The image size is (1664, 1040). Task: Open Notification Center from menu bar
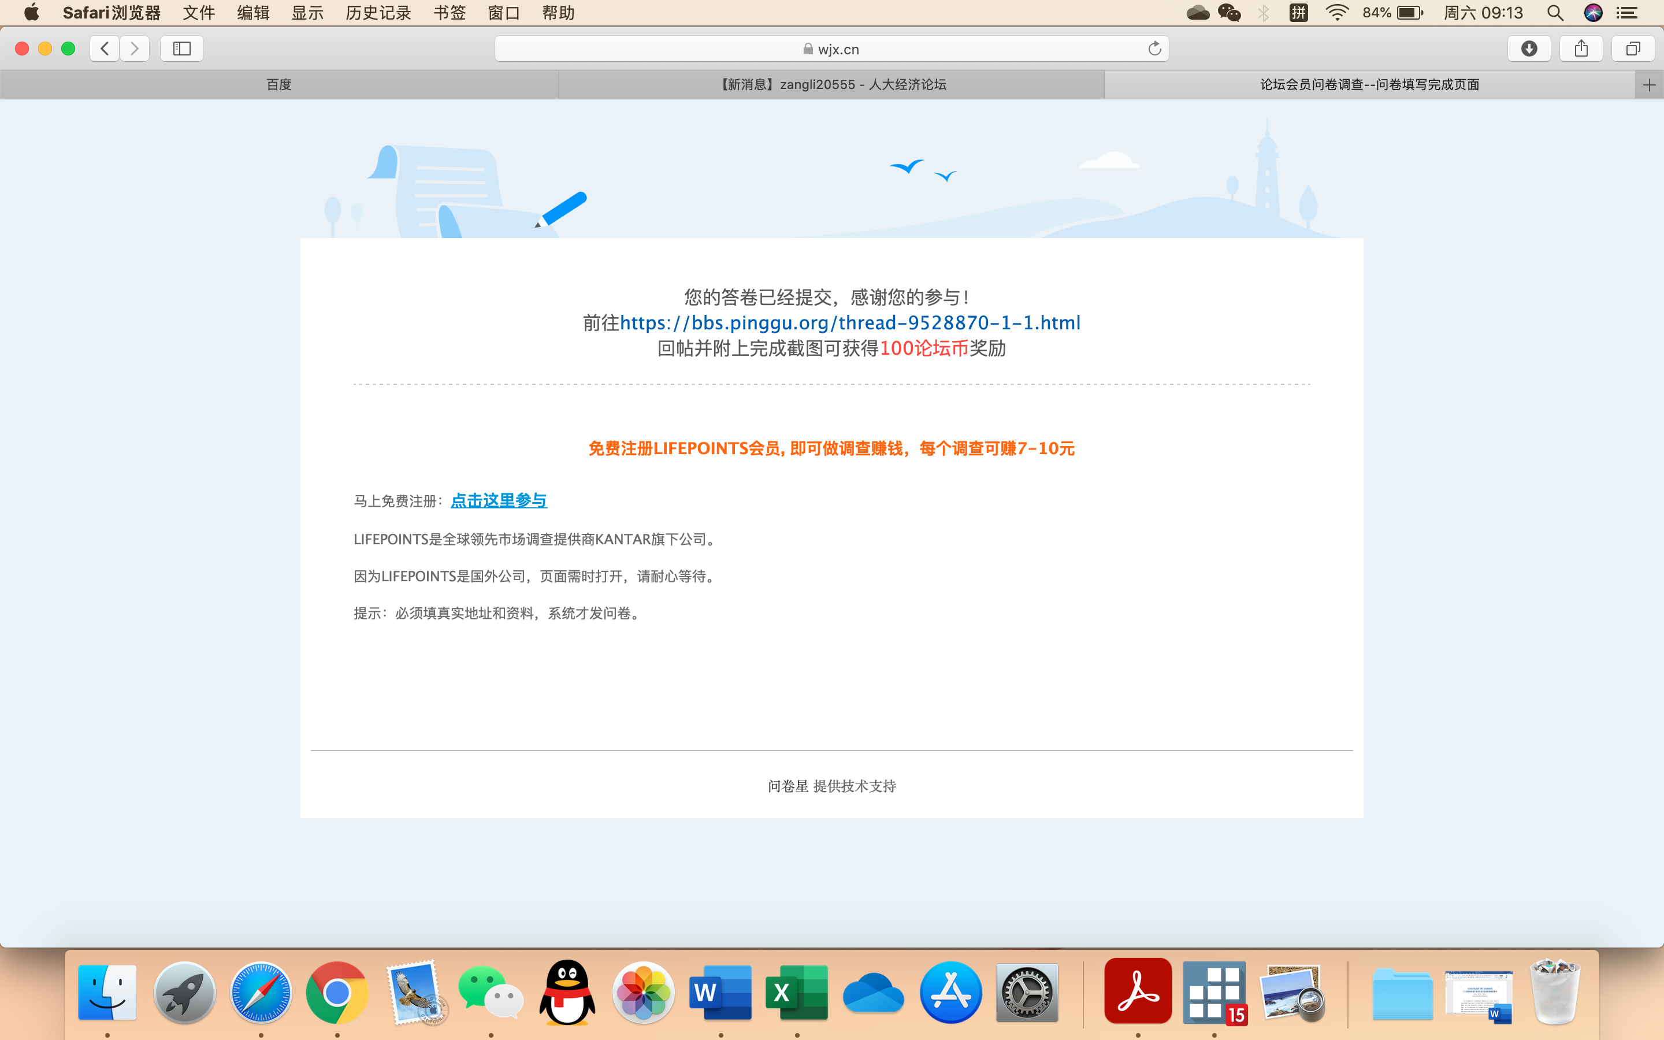(1627, 13)
